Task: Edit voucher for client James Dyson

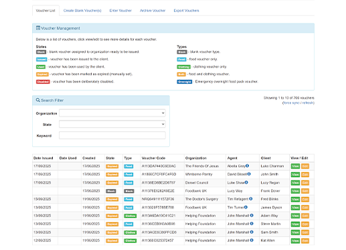Action: 305,208
